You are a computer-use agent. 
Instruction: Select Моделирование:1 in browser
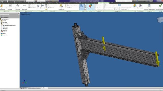pos(5,18)
